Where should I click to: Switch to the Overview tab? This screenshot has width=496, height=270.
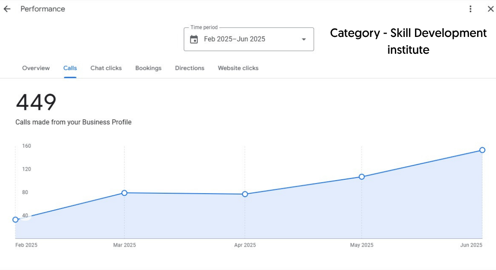pos(36,68)
